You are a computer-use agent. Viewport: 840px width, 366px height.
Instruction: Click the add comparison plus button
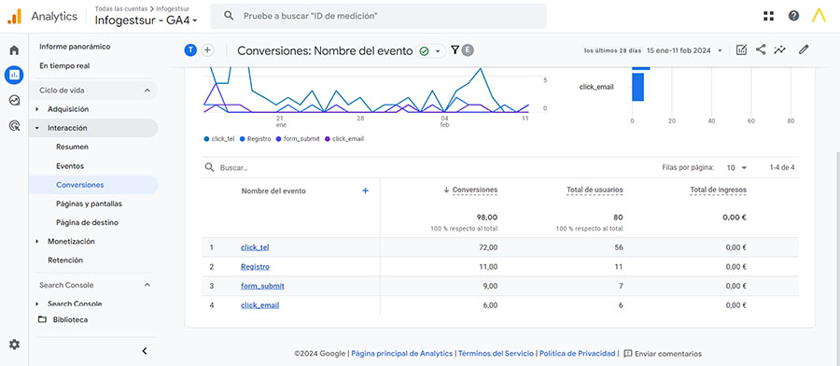207,50
